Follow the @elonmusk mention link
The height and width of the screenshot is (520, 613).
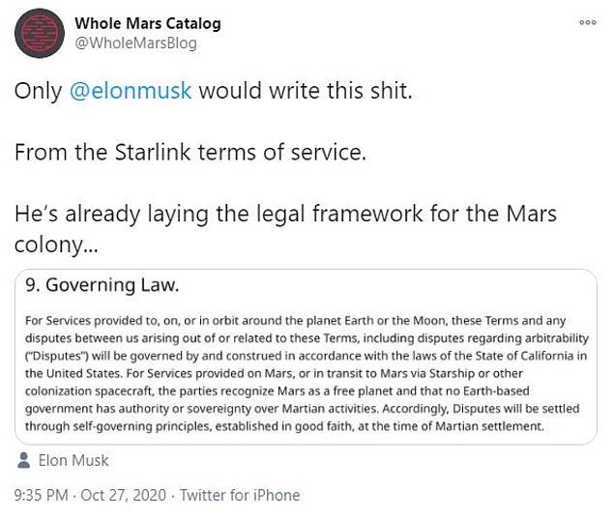pos(131,91)
